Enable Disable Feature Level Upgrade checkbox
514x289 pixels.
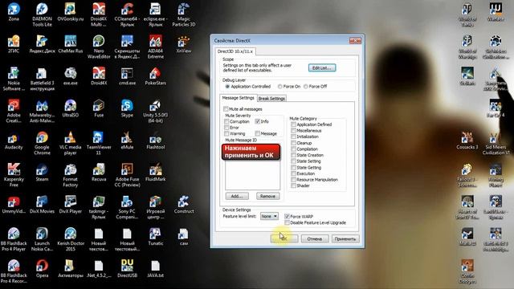click(287, 222)
